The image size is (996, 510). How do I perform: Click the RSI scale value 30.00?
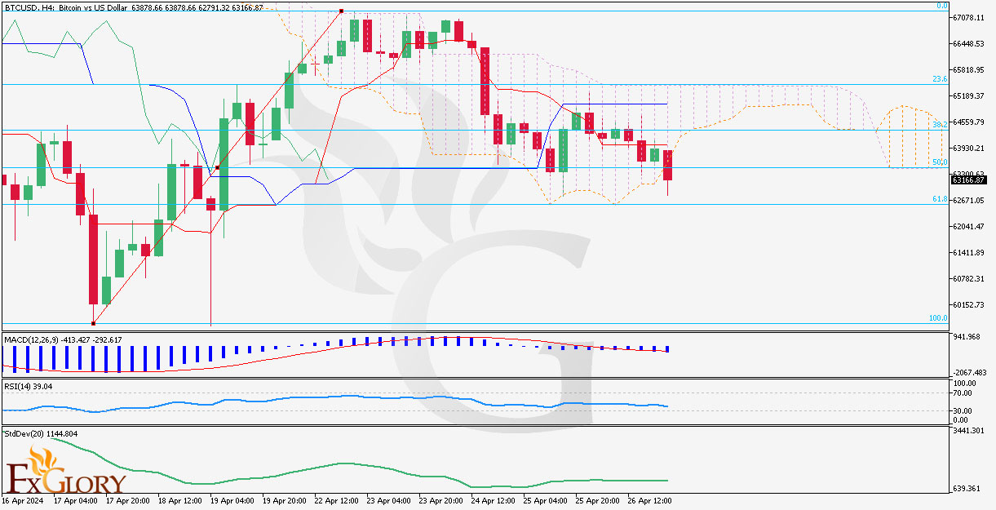(963, 410)
